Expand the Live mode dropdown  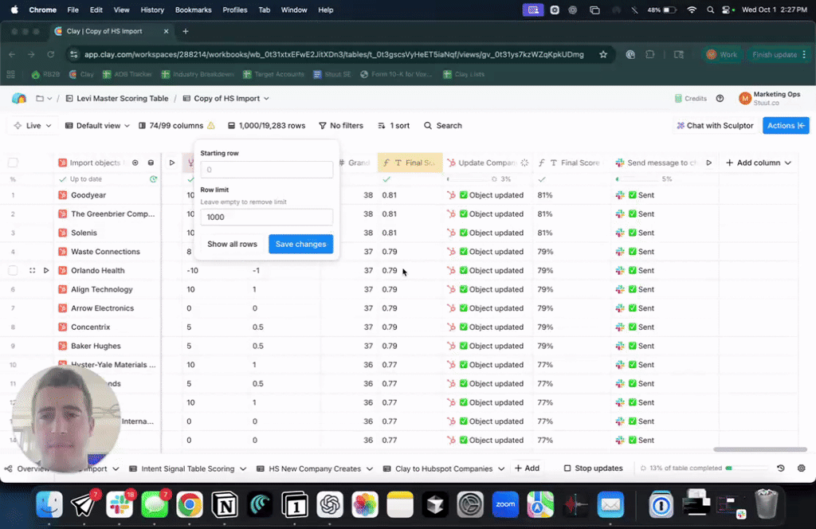(33, 126)
